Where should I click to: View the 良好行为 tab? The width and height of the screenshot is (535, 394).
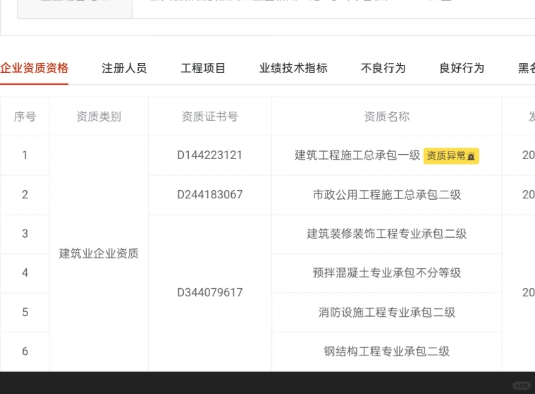(x=462, y=68)
